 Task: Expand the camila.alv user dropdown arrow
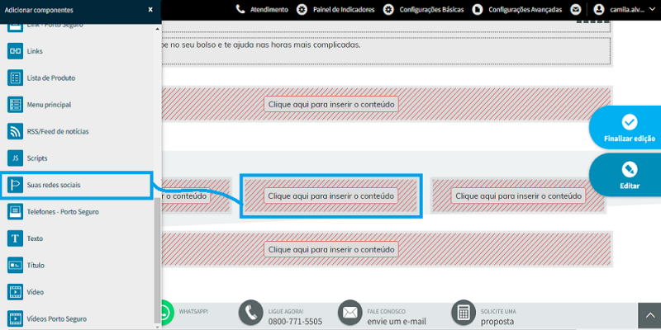[653, 9]
